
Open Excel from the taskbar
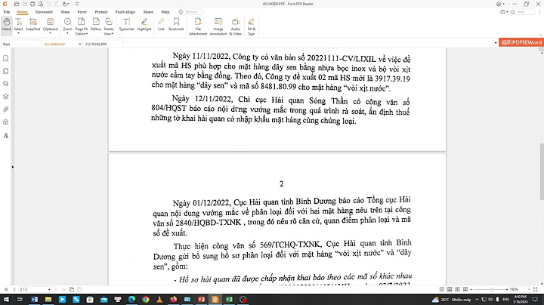click(229, 300)
